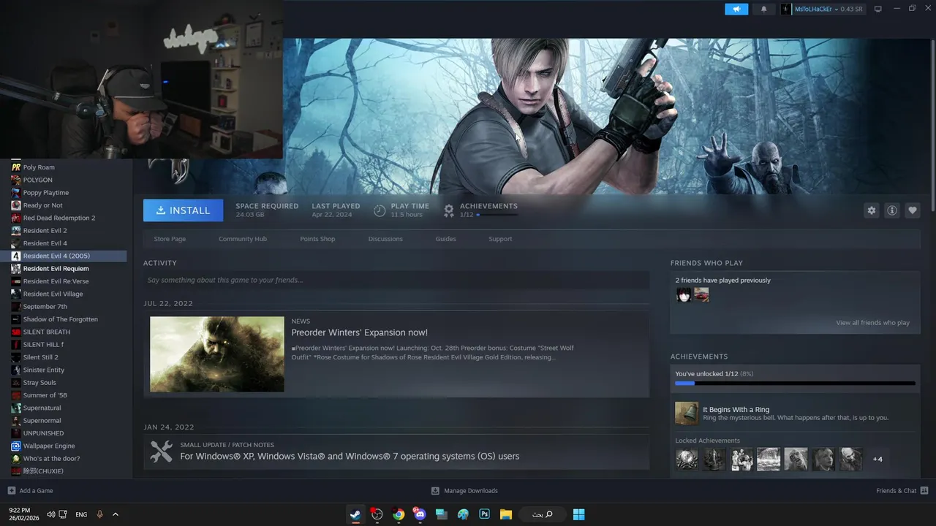Open Photoshop from the taskbar
The image size is (936, 526).
[484, 514]
